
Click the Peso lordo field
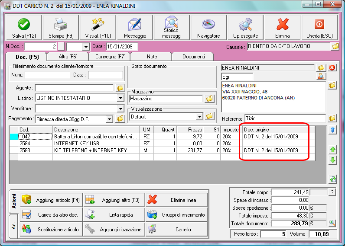click(273, 234)
